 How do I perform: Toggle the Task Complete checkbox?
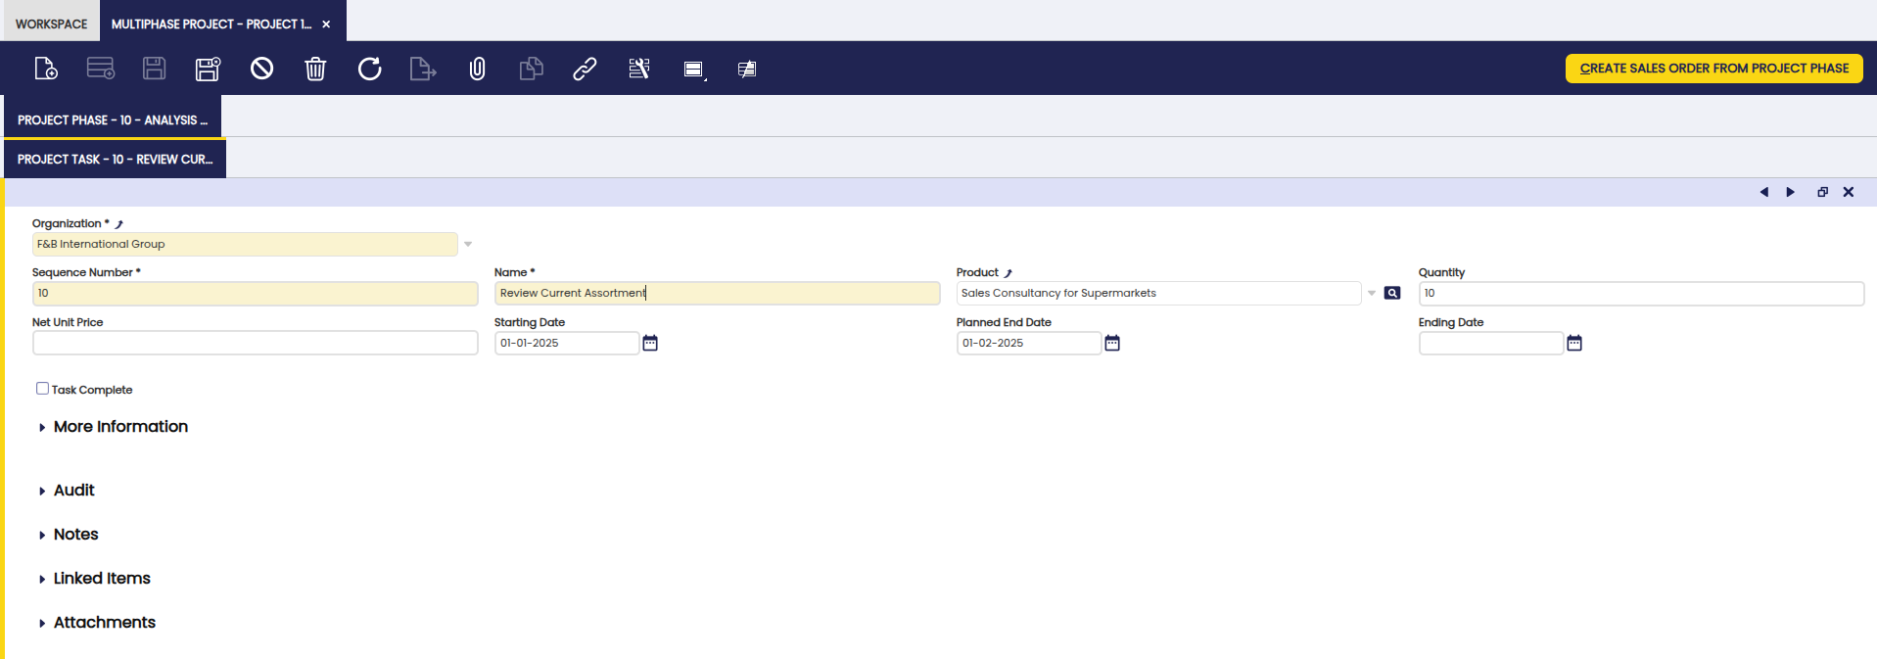42,389
